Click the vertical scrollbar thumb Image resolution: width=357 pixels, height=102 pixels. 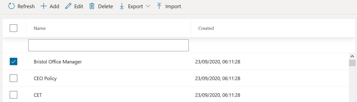tap(352, 63)
